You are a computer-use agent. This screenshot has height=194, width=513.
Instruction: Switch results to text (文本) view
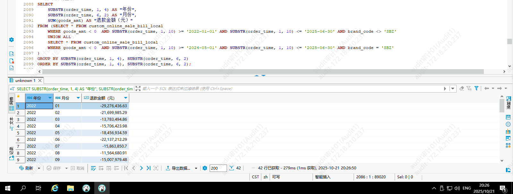12,123
